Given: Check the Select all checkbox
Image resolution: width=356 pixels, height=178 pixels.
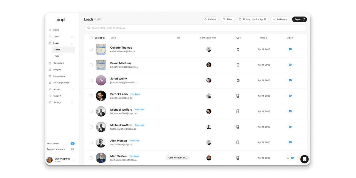Looking at the screenshot, I should (91, 38).
